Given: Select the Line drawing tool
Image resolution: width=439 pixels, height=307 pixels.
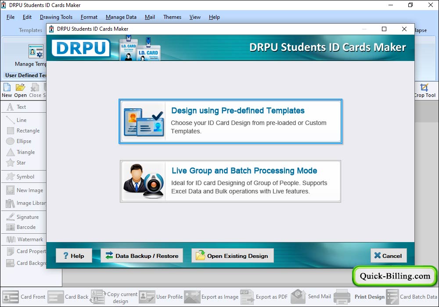Looking at the screenshot, I should 17,120.
